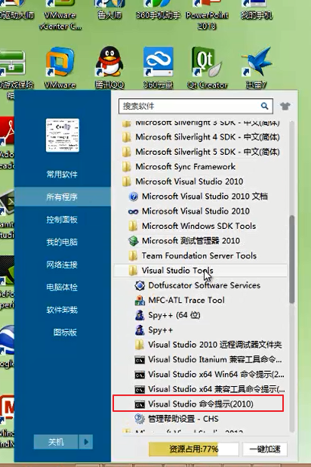Click the 关机 shutdown button
Image resolution: width=311 pixels, height=467 pixels.
click(56, 441)
